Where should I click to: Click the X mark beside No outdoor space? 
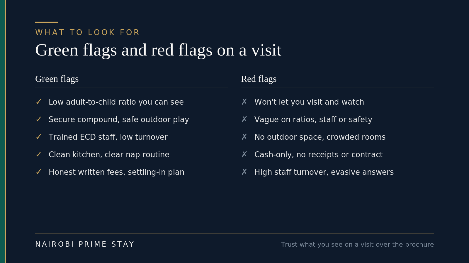244,137
